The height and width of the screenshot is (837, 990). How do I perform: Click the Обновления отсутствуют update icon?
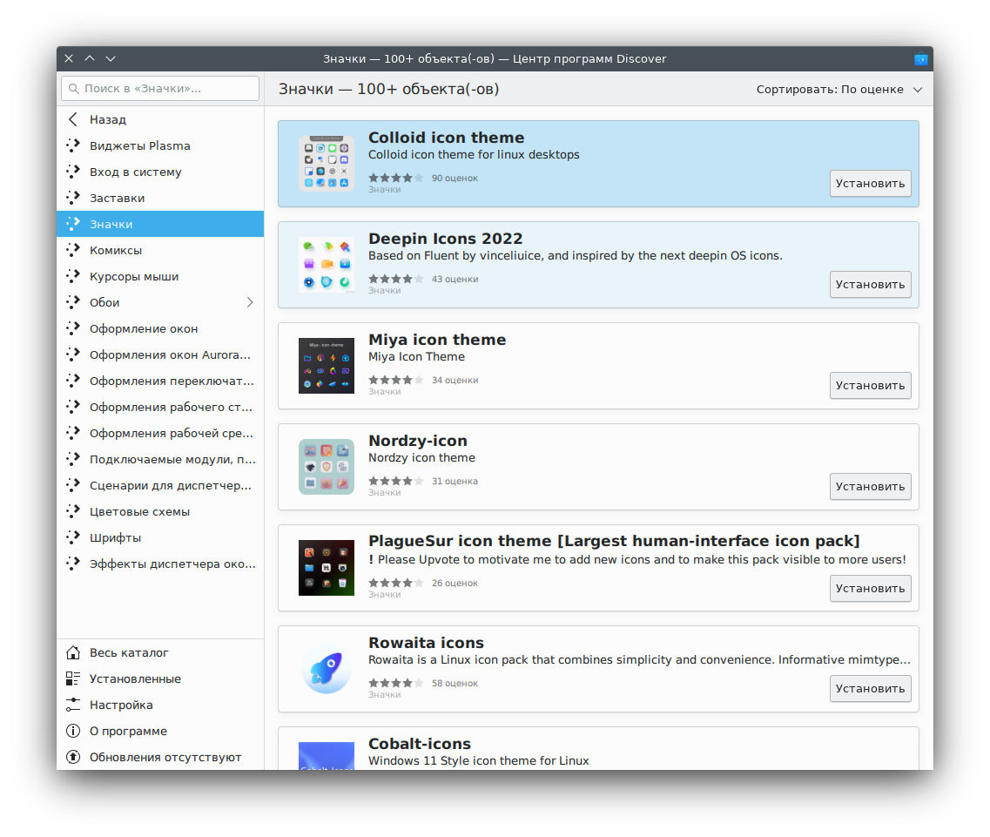click(73, 757)
